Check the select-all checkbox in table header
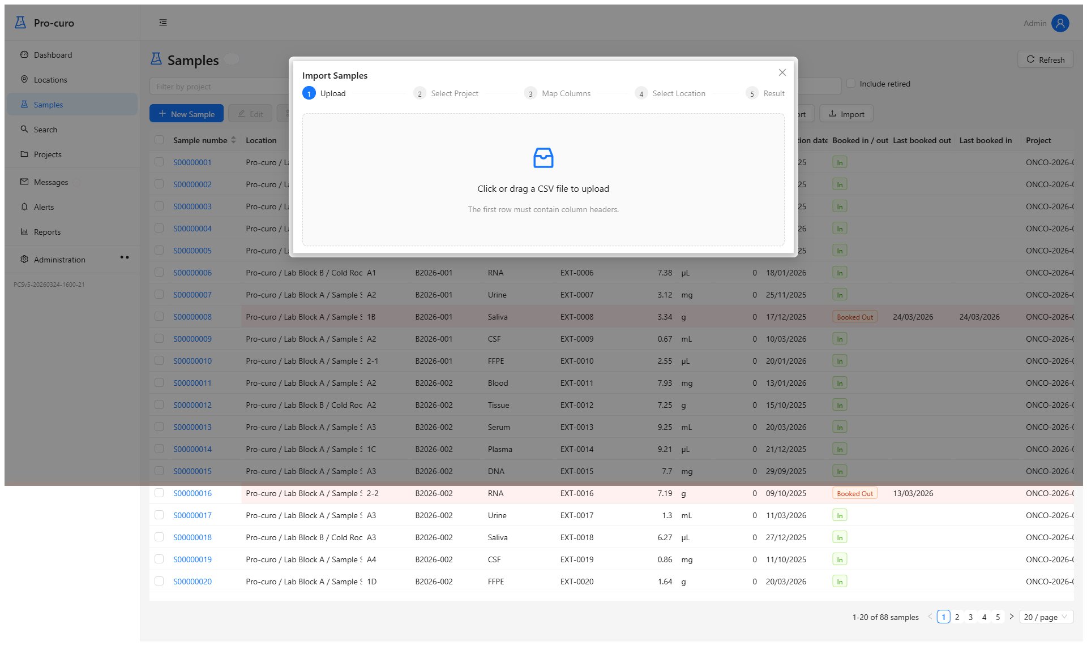Viewport: 1087px width, 646px height. click(159, 139)
